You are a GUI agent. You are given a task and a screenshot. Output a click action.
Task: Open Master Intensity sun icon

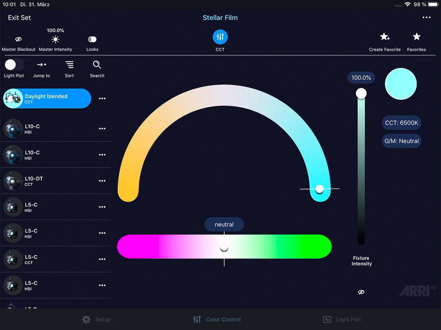click(x=55, y=40)
